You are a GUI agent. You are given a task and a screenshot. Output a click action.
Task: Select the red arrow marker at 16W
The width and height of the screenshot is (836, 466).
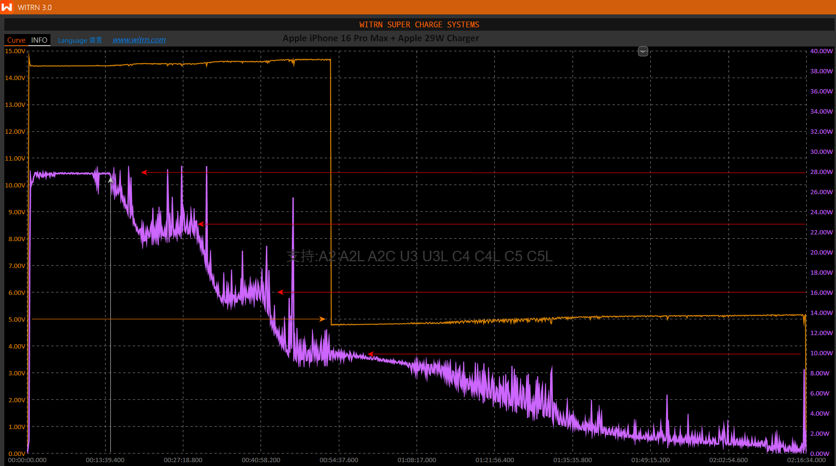click(x=280, y=292)
